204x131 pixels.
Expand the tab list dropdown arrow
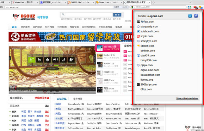[190, 2]
